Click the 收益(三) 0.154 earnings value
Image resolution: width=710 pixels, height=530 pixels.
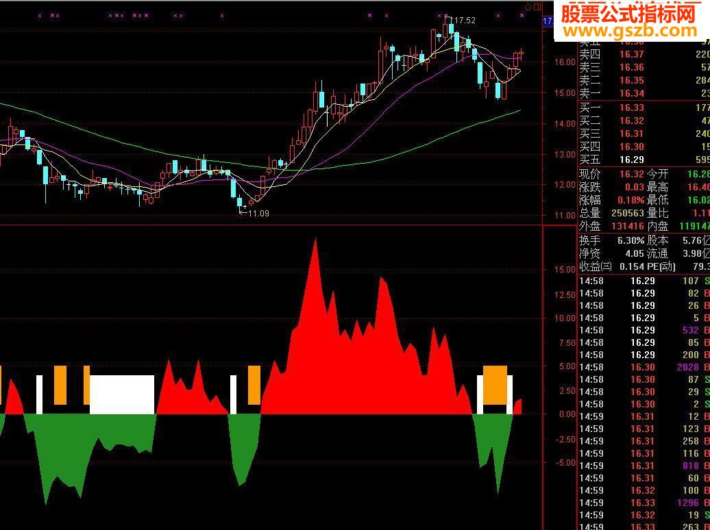coord(632,267)
